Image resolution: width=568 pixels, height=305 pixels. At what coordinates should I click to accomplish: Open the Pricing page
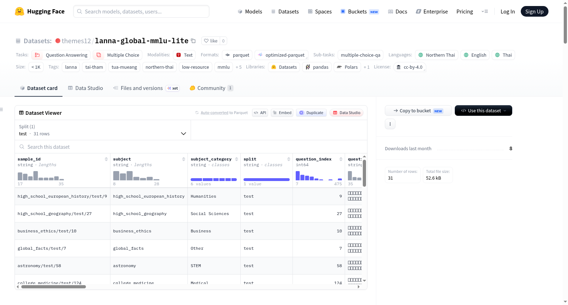(x=465, y=11)
